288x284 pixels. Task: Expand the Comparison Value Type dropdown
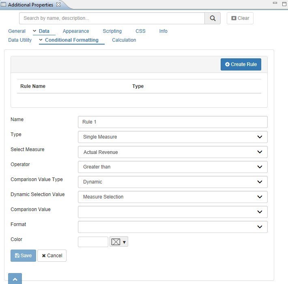172,182
